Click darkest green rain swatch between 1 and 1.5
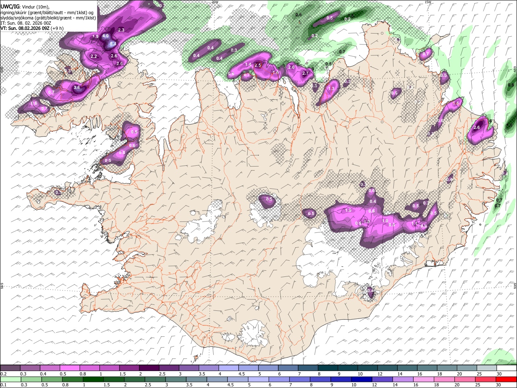The width and height of the screenshot is (517, 388). [93, 379]
